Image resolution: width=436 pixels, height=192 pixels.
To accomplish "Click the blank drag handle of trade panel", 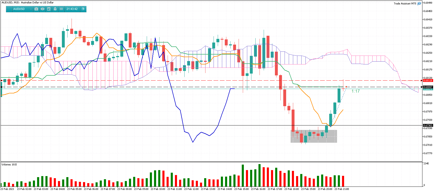I will (9, 9).
